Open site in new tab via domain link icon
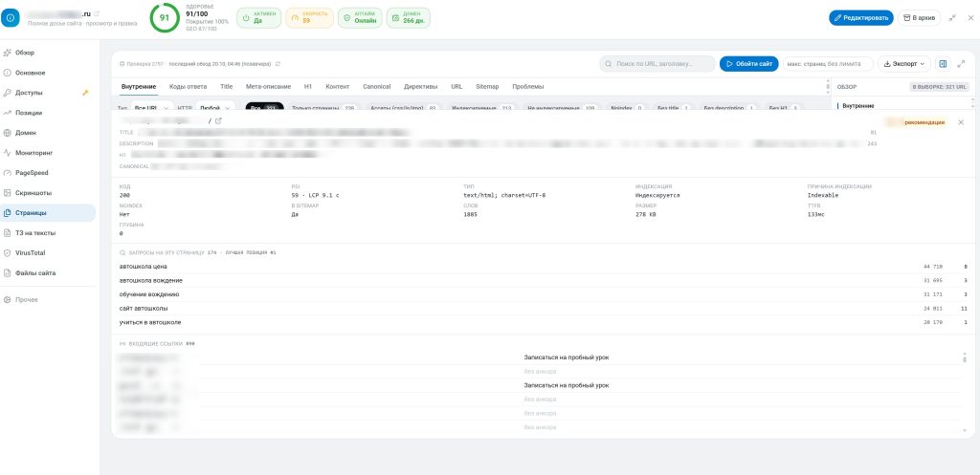 pos(97,13)
